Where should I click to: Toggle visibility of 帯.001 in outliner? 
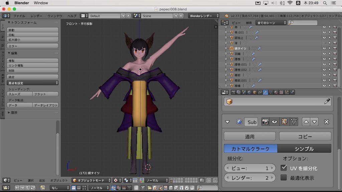(324, 32)
